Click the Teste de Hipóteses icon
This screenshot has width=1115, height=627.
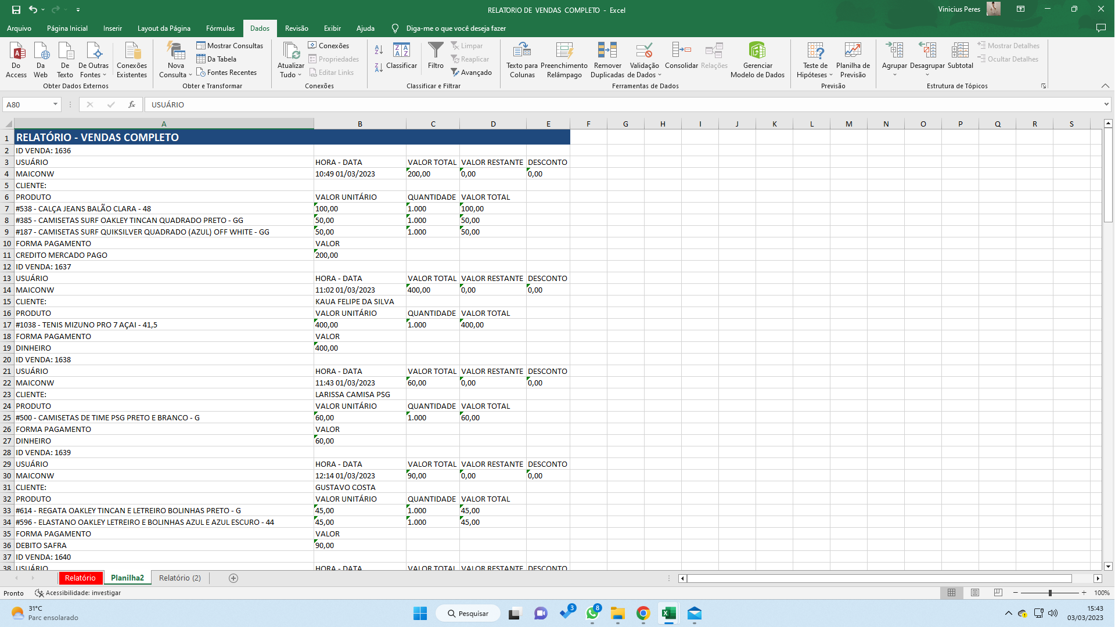click(815, 51)
